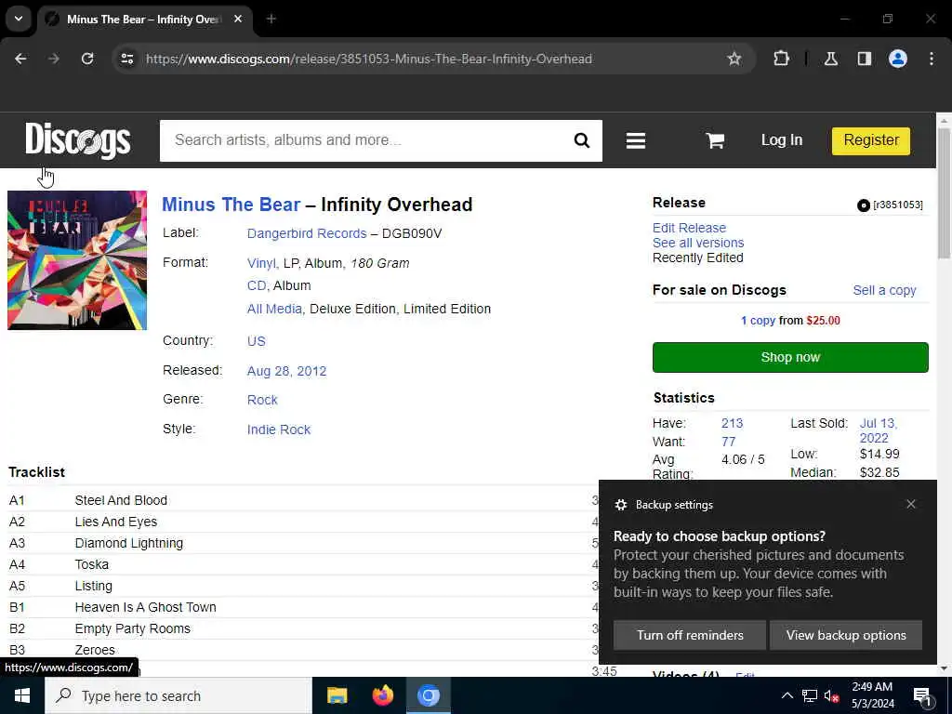Image resolution: width=952 pixels, height=714 pixels.
Task: Click Sell a copy
Action: pos(884,291)
